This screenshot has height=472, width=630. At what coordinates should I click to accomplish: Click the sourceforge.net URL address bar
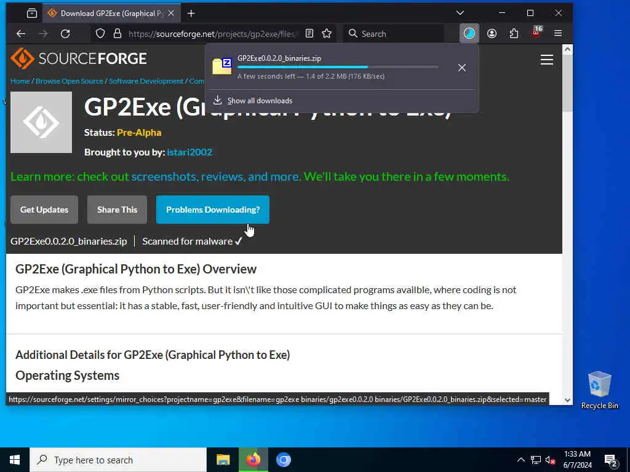pos(213,34)
